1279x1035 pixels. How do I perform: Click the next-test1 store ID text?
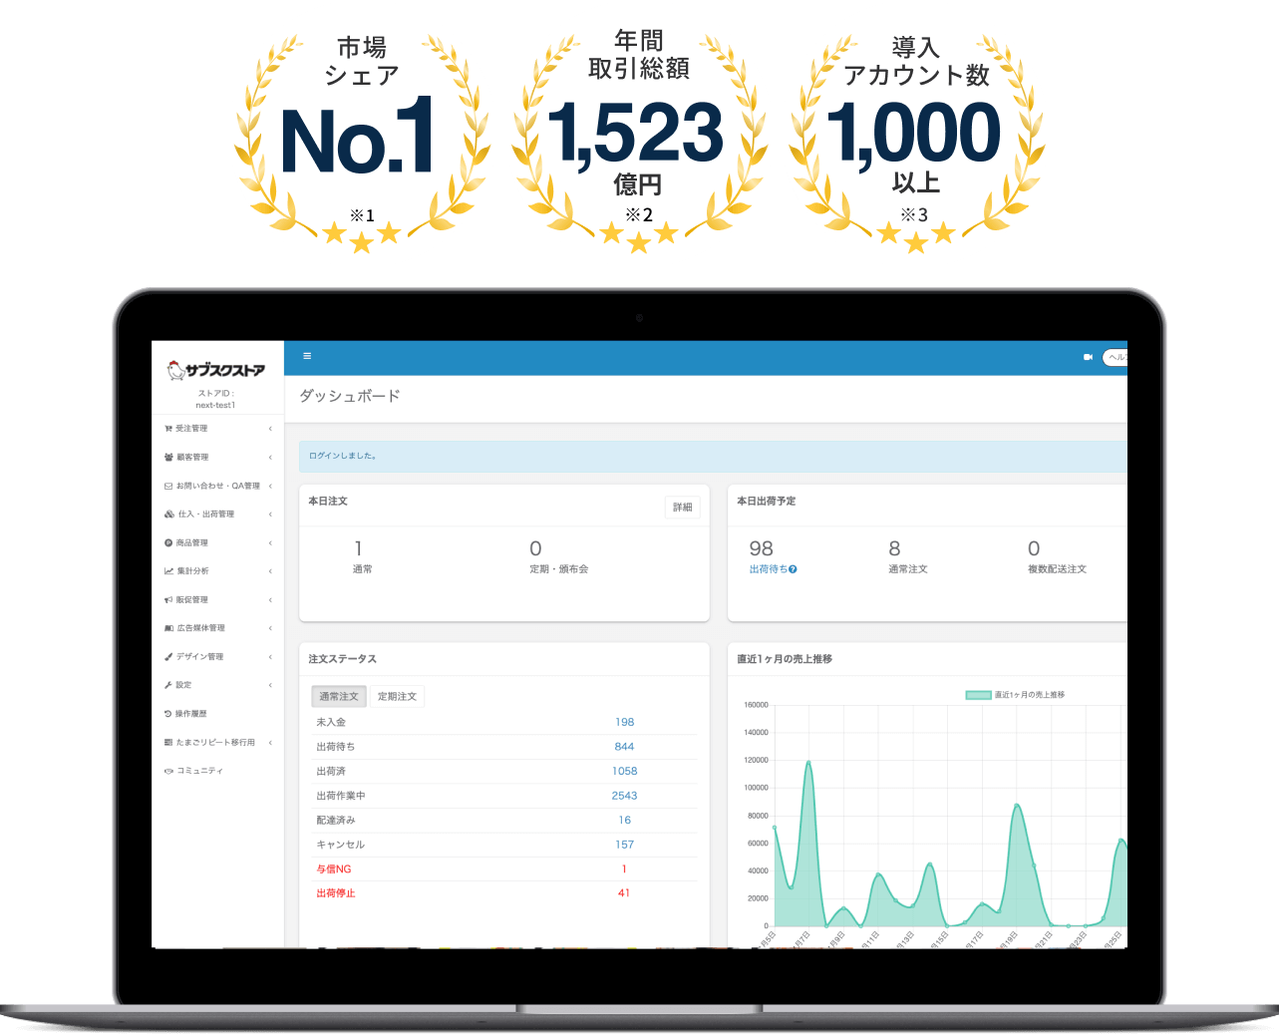pos(215,405)
